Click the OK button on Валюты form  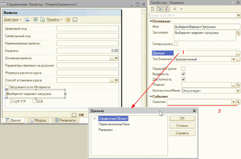point(81,115)
